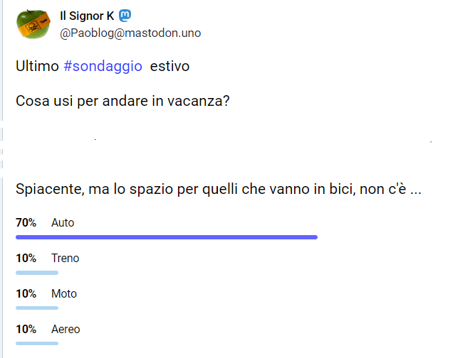Click the @Paoblog@mastodon.uno handle
This screenshot has width=460, height=358.
point(130,33)
